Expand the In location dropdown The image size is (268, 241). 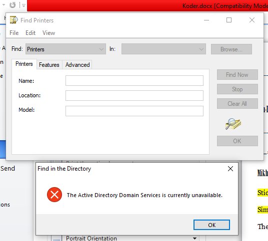click(x=163, y=49)
